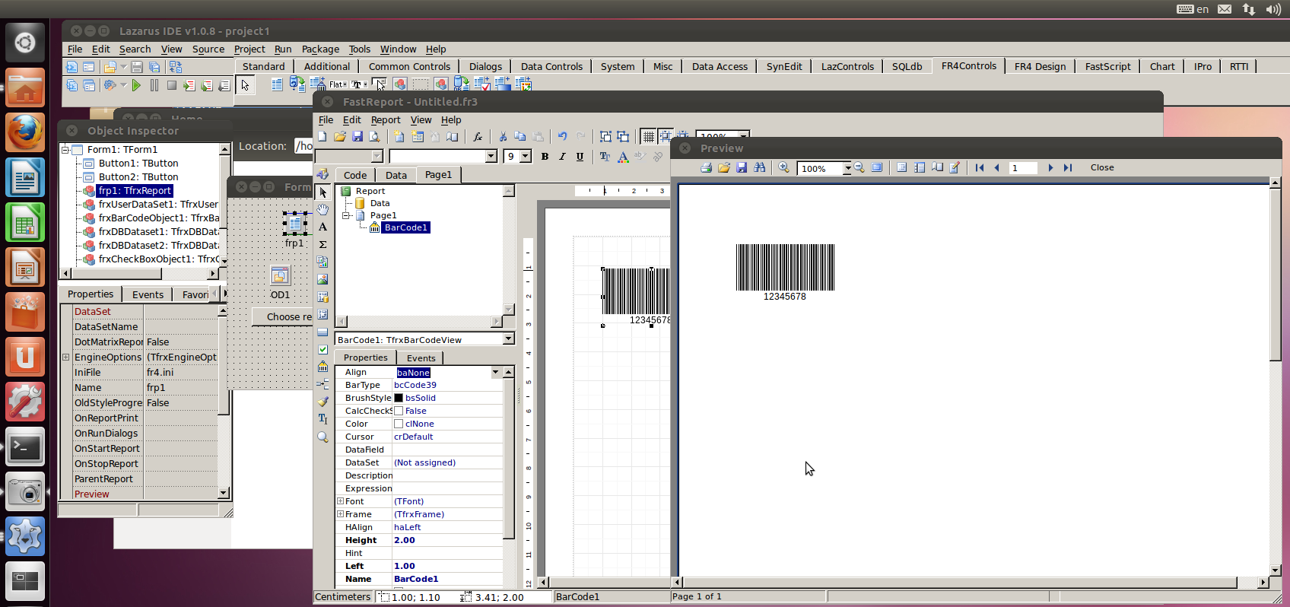The height and width of the screenshot is (607, 1290).
Task: Select the Sigma system text tool
Action: pos(323,244)
